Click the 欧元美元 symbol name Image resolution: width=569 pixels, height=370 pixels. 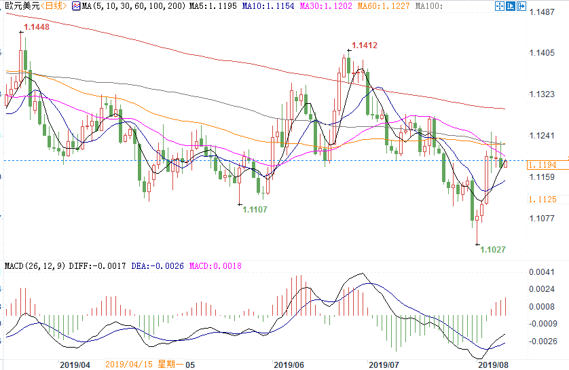20,6
